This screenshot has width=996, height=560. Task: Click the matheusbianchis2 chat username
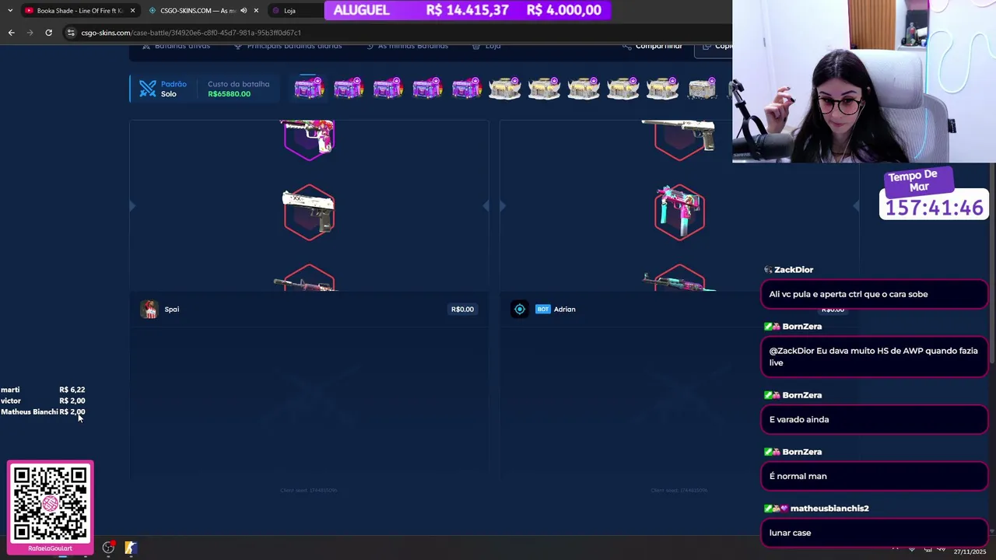829,509
